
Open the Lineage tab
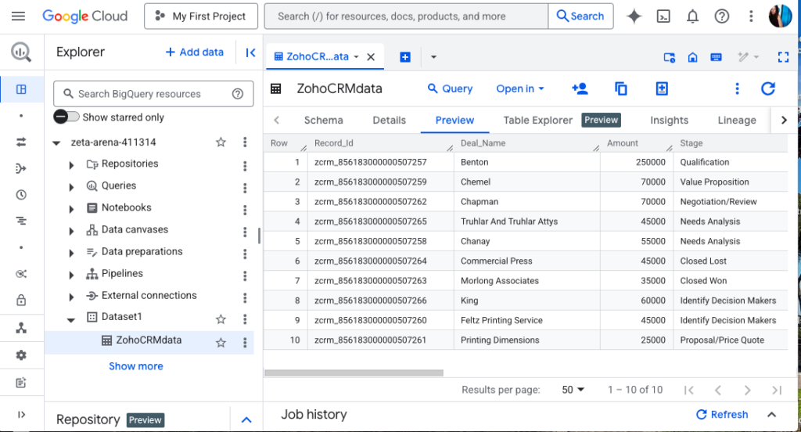[737, 121]
